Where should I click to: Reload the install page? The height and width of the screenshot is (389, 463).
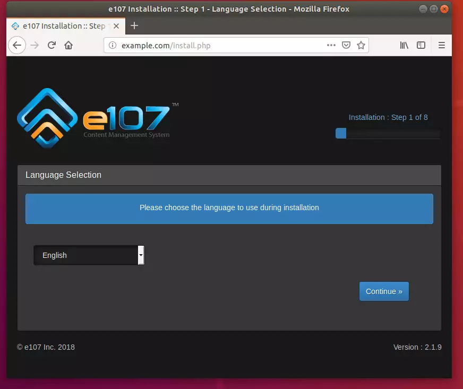[x=52, y=45]
